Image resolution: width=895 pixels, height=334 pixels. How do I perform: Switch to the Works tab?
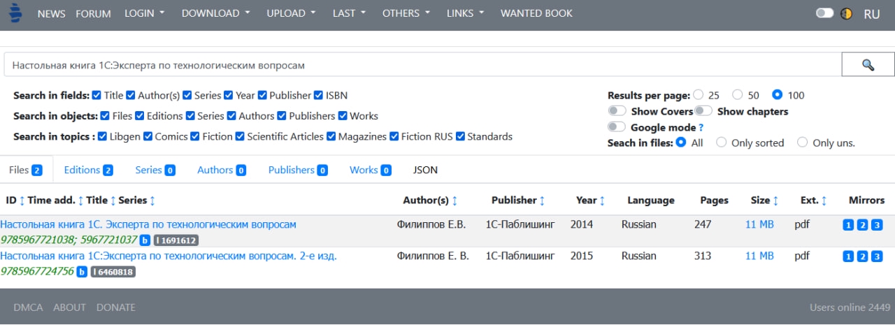point(371,170)
